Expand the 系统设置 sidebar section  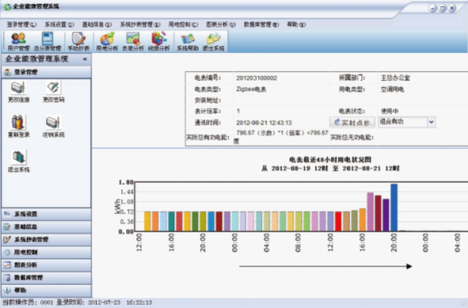[x=46, y=214]
